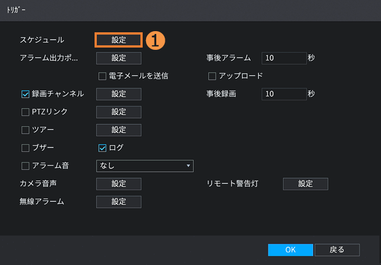The height and width of the screenshot is (265, 381).
Task: Confirm with the blue OK button
Action: pyautogui.click(x=290, y=250)
